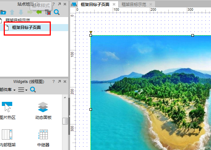
Task: Open the 部件库 library dropdown
Action: click(8, 90)
